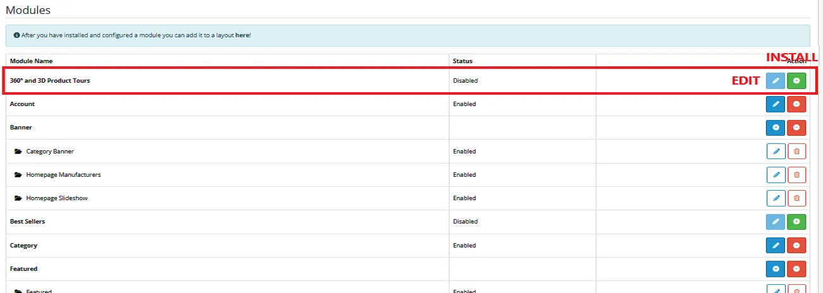Edit the Homepage Manufacturers module
Screen dimensions: 823x293
point(776,175)
